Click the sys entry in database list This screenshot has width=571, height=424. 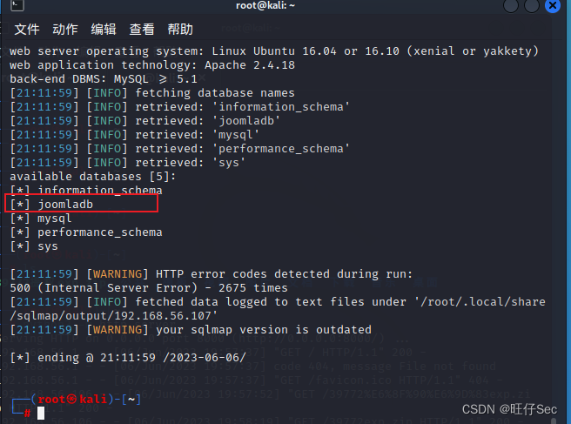pyautogui.click(x=47, y=246)
